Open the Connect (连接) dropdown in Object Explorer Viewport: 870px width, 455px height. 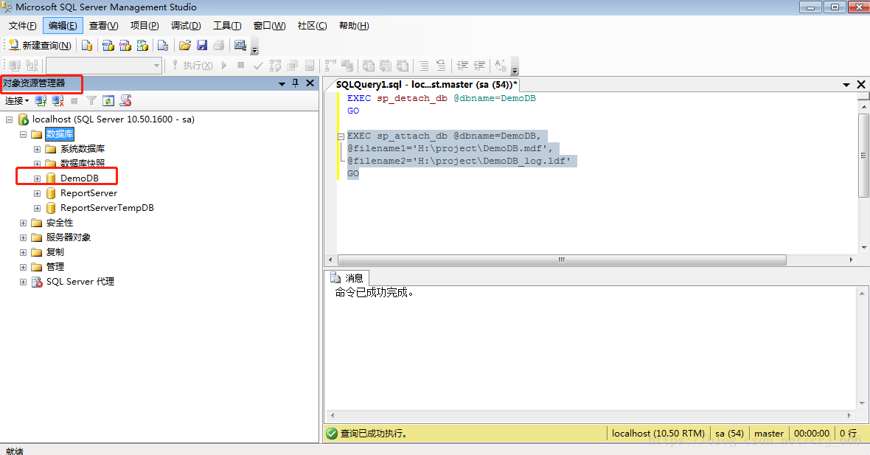click(17, 100)
